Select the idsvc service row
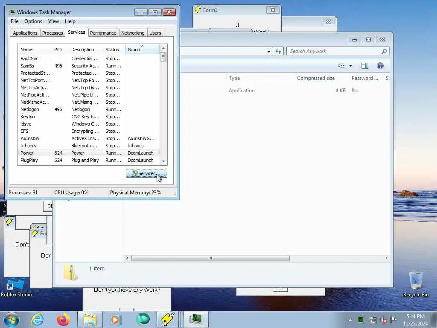 [x=89, y=124]
